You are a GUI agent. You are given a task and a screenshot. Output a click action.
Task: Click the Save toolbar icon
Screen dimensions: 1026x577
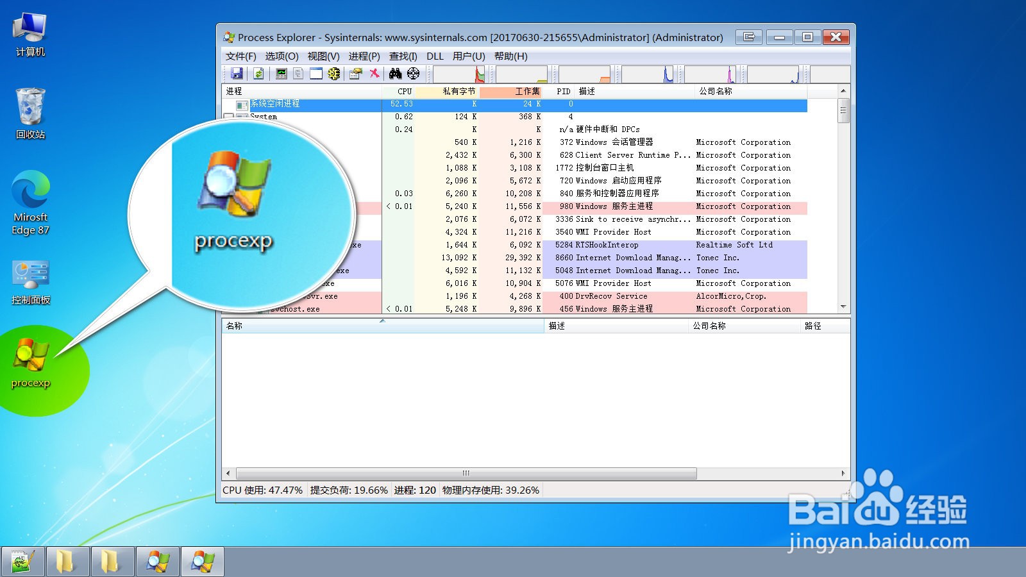(237, 74)
